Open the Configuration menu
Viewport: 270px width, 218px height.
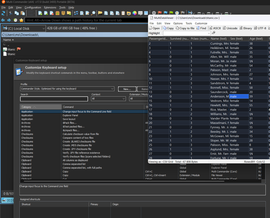33,7
